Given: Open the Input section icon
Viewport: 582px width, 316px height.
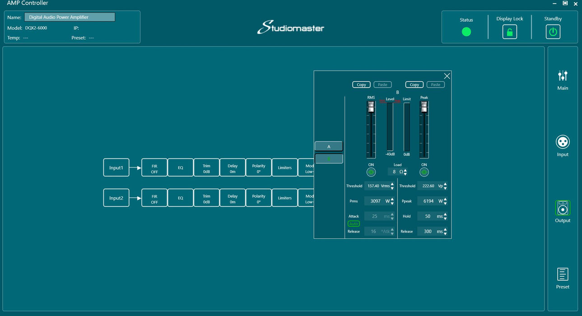Looking at the screenshot, I should (x=563, y=142).
